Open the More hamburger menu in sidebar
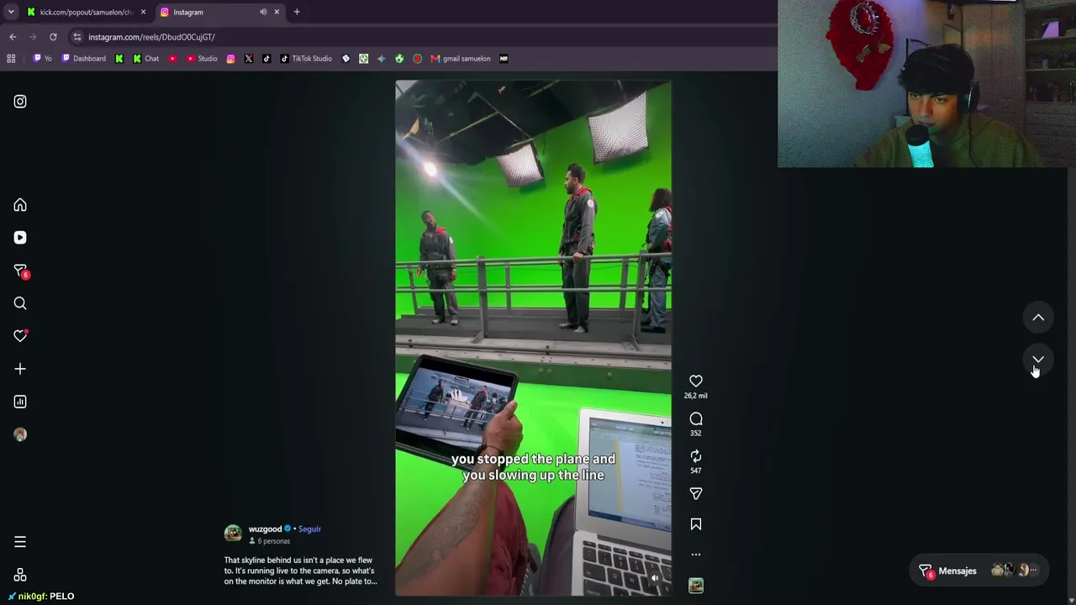Screen dimensions: 1076x605 coord(20,542)
